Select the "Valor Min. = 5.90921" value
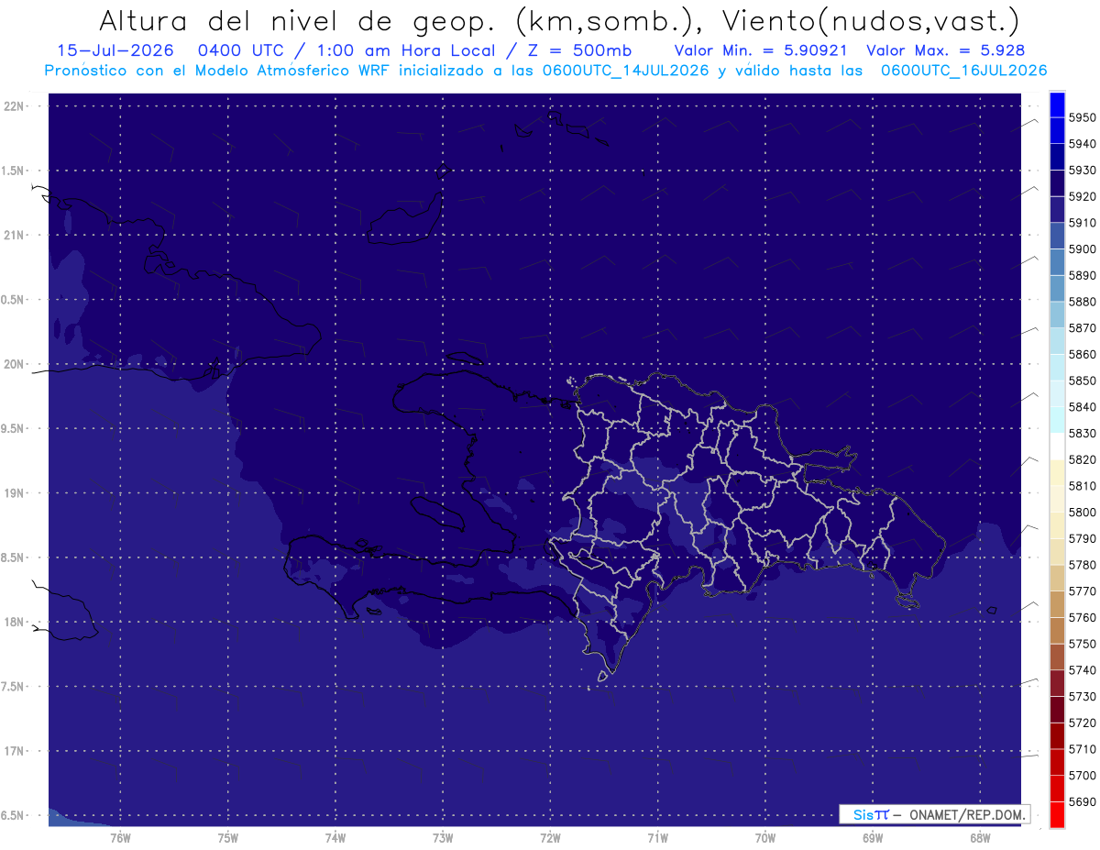The image size is (1100, 850). tap(760, 50)
